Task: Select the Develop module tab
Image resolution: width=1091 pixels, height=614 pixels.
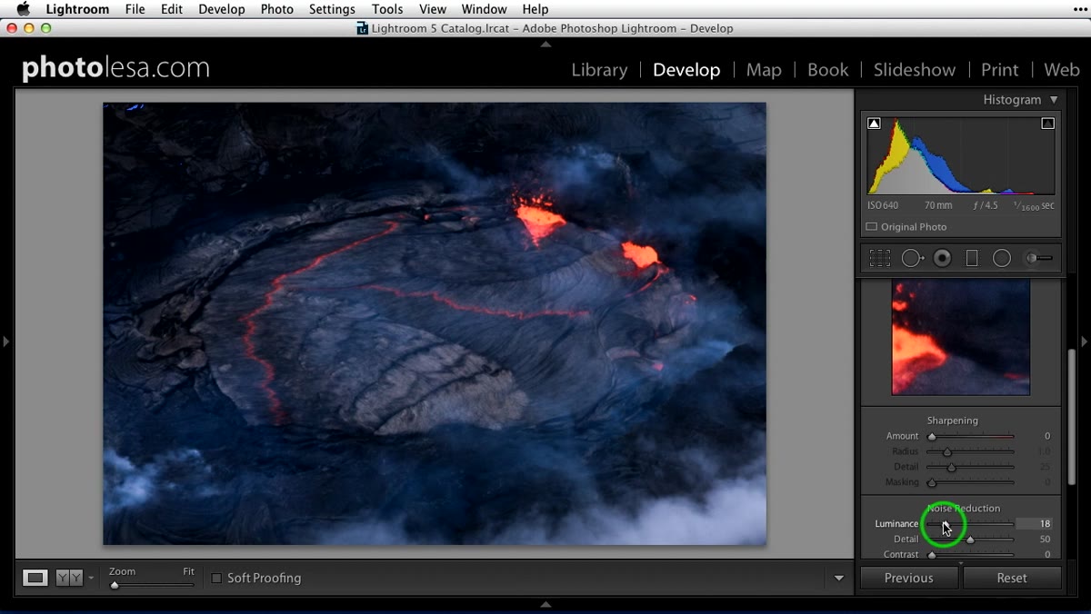Action: click(x=686, y=70)
